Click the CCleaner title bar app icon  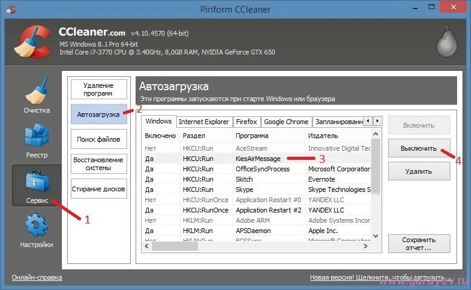[11, 9]
